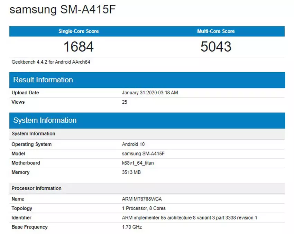Select the Processor Information subheader

[x=36, y=188]
